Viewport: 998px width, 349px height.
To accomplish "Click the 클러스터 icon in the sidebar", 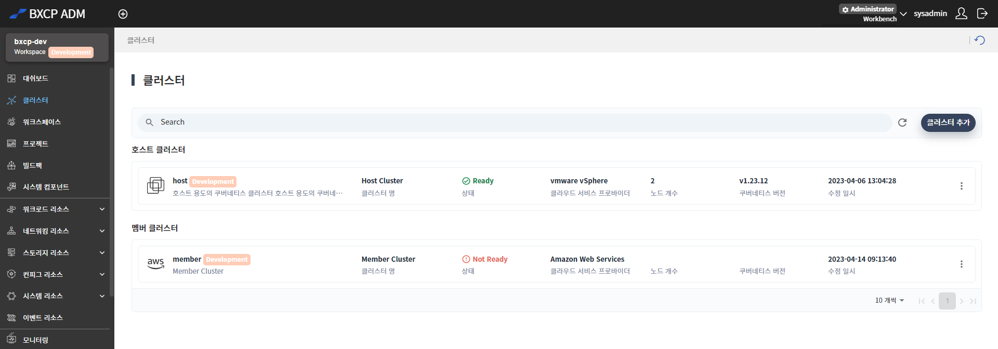I will point(11,100).
